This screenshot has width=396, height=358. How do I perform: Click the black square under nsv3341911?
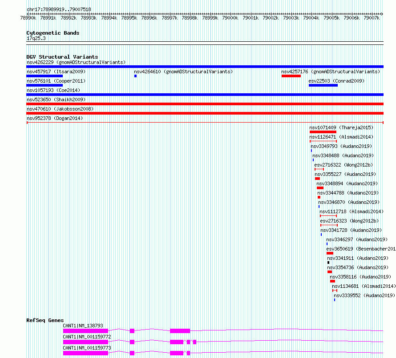pos(328,263)
